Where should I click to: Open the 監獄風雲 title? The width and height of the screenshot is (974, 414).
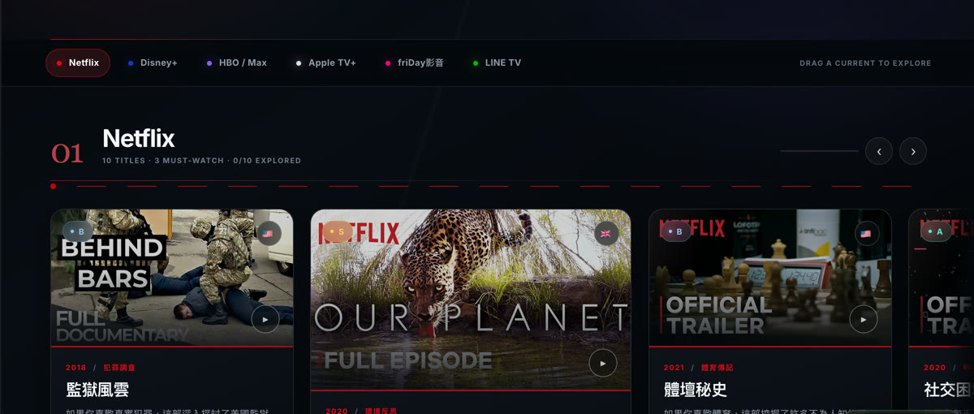click(97, 390)
